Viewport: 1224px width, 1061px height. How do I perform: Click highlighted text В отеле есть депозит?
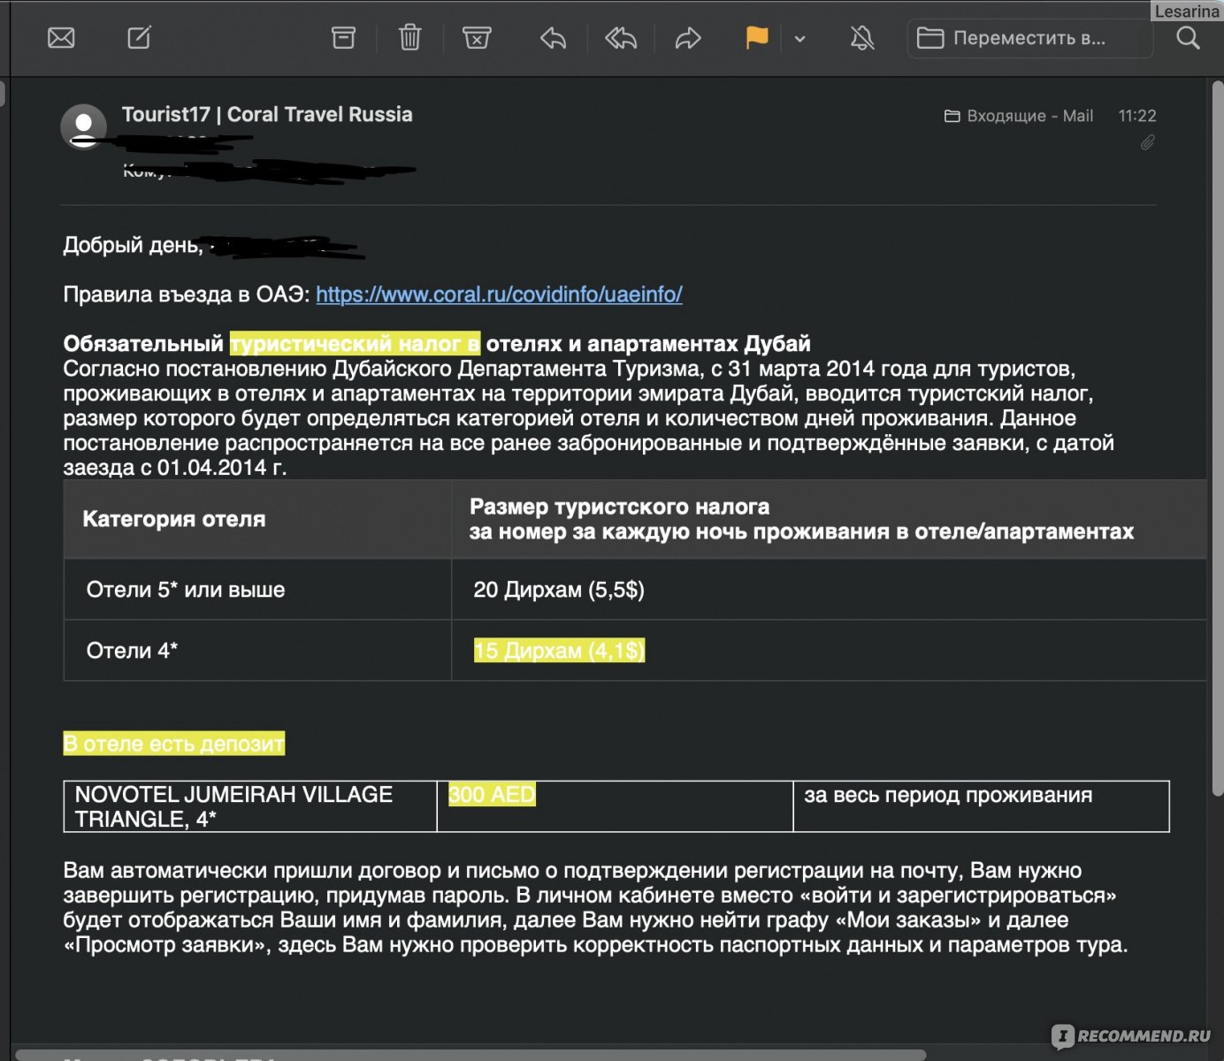(x=174, y=744)
